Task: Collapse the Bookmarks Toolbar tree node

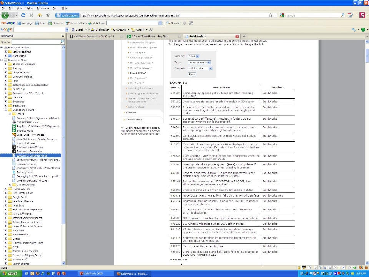Action: coord(2,47)
